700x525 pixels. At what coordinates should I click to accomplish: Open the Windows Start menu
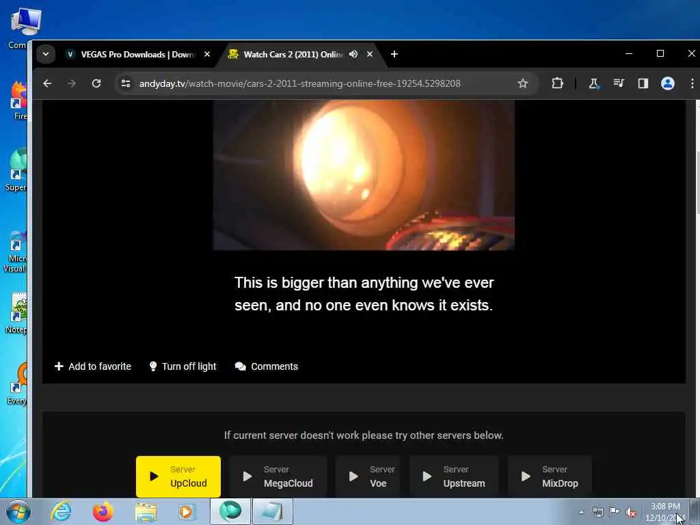(18, 511)
